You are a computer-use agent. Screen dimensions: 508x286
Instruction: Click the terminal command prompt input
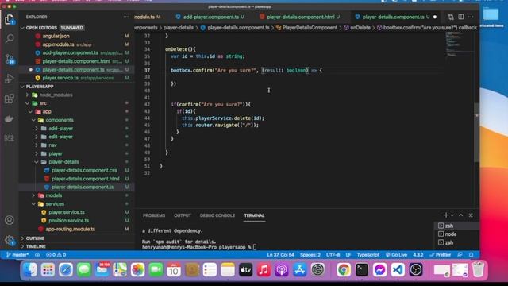[255, 247]
